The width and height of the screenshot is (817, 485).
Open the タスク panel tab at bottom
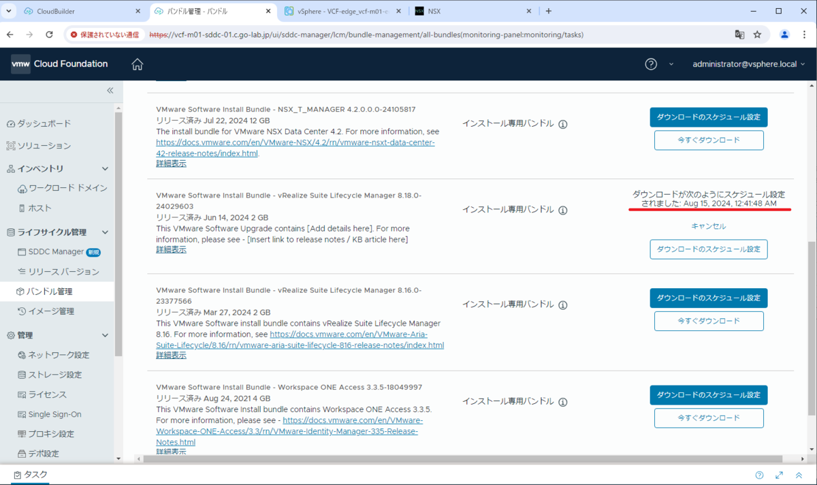pyautogui.click(x=31, y=475)
